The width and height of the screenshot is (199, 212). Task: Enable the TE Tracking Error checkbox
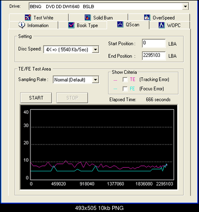click(x=125, y=79)
